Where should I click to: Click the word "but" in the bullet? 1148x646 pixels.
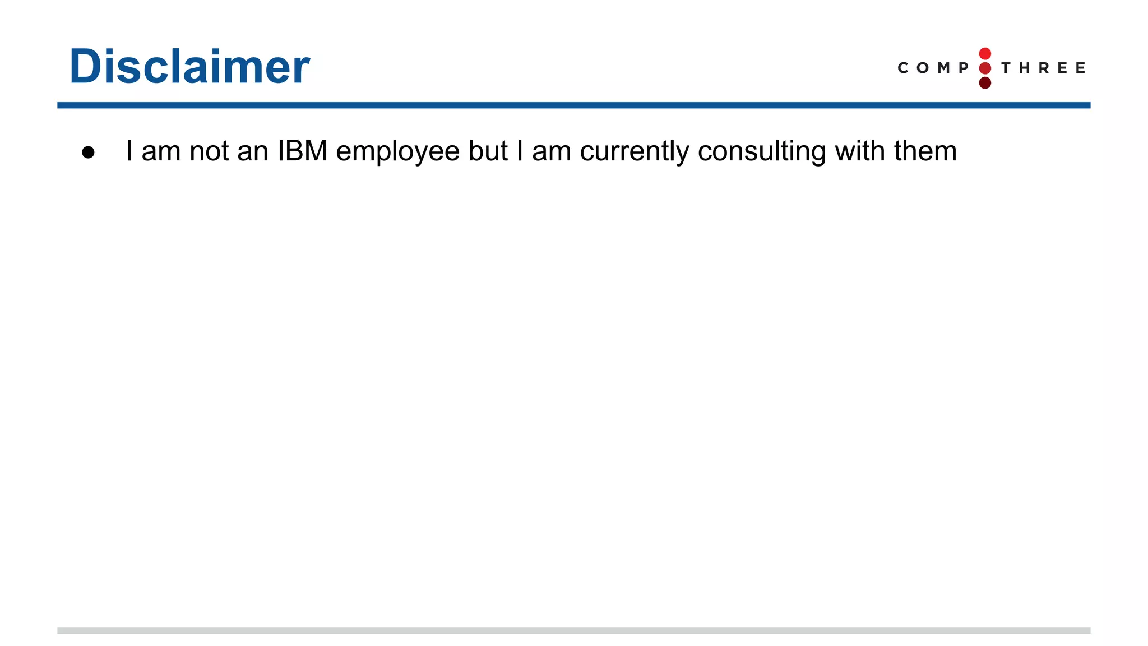488,151
